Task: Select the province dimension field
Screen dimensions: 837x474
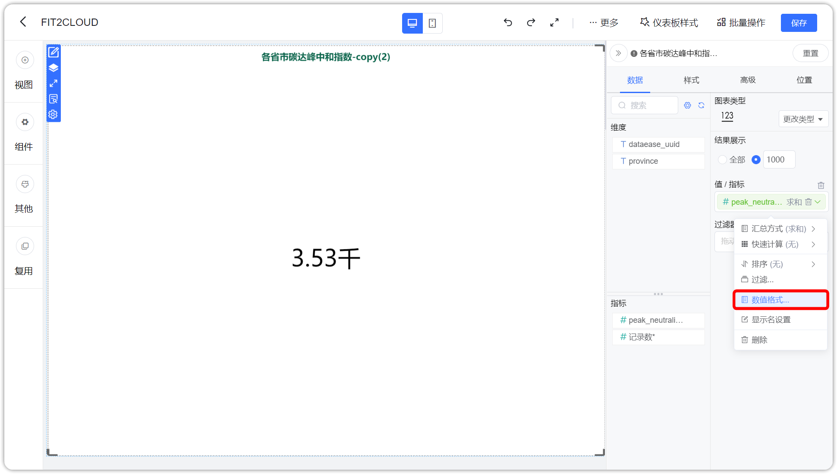Action: (x=658, y=161)
